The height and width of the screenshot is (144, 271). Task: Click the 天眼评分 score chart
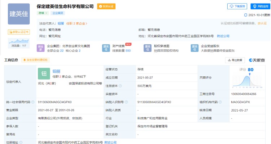pyautogui.click(x=248, y=80)
